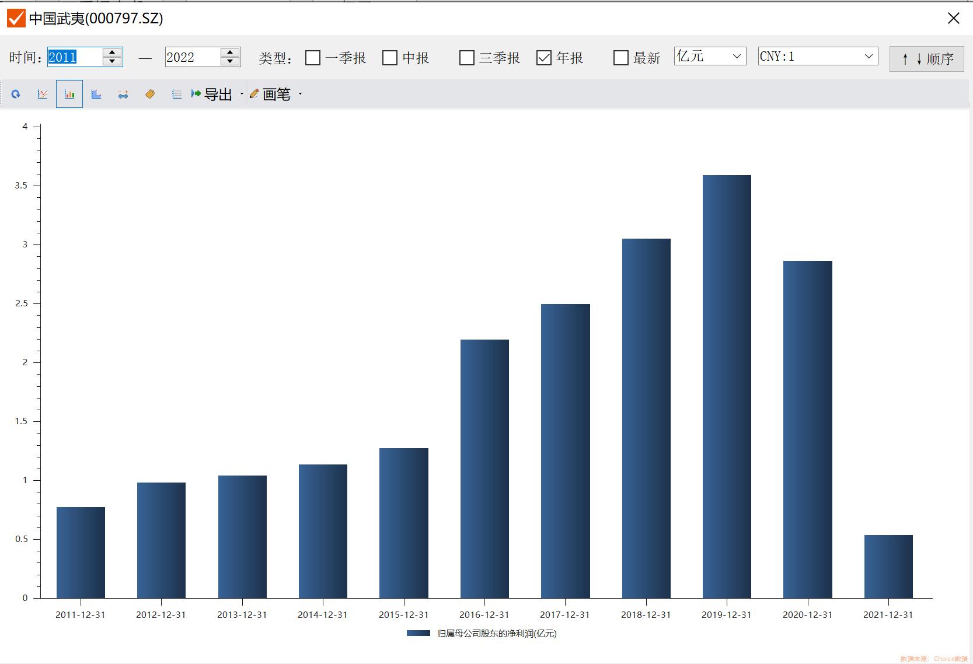This screenshot has width=973, height=664.
Task: Click the zoom scale adjust icon
Action: pyautogui.click(x=123, y=94)
